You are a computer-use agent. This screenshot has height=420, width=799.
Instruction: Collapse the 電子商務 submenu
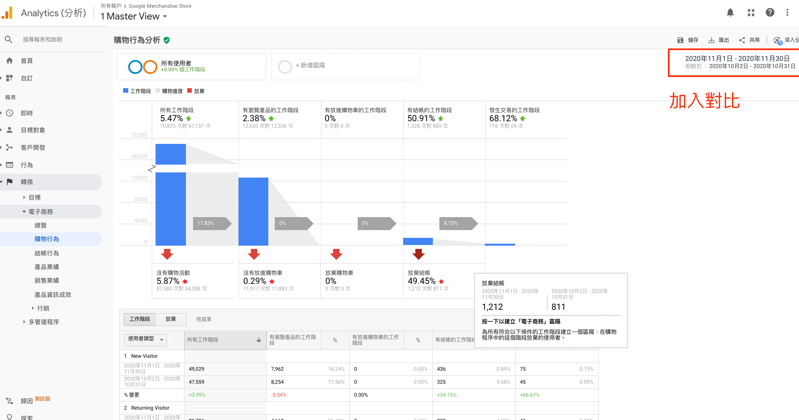(x=24, y=212)
